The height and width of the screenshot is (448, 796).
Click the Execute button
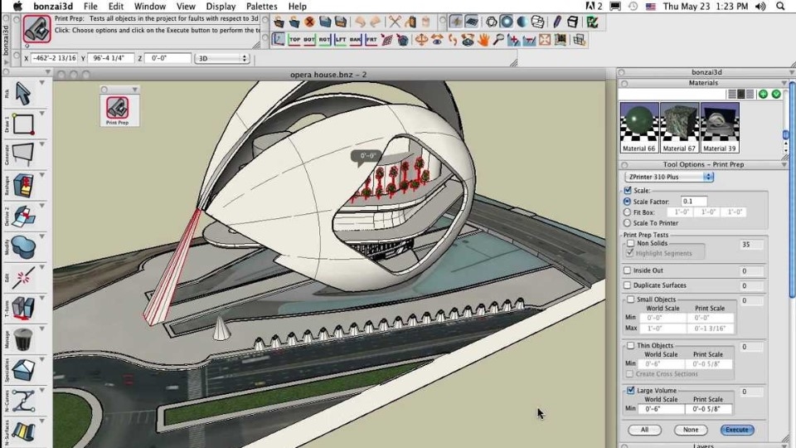(x=737, y=430)
